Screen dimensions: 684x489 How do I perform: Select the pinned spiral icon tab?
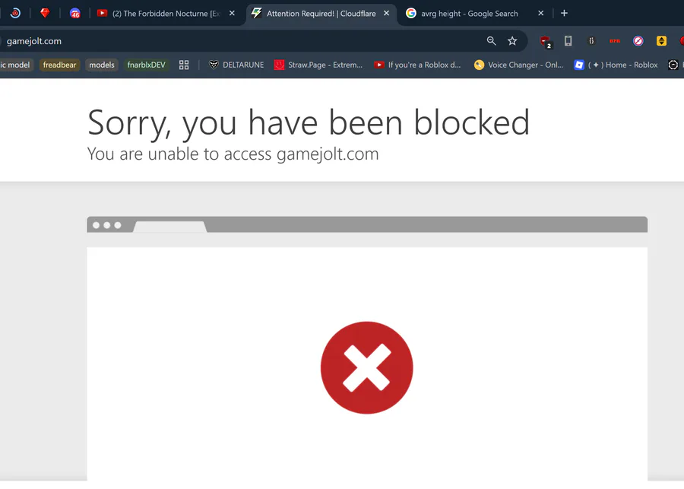(x=15, y=13)
